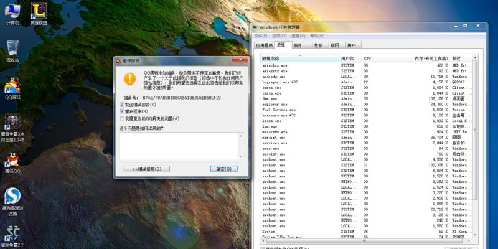Select the bugreport.exe *32 process row

[x=366, y=82]
